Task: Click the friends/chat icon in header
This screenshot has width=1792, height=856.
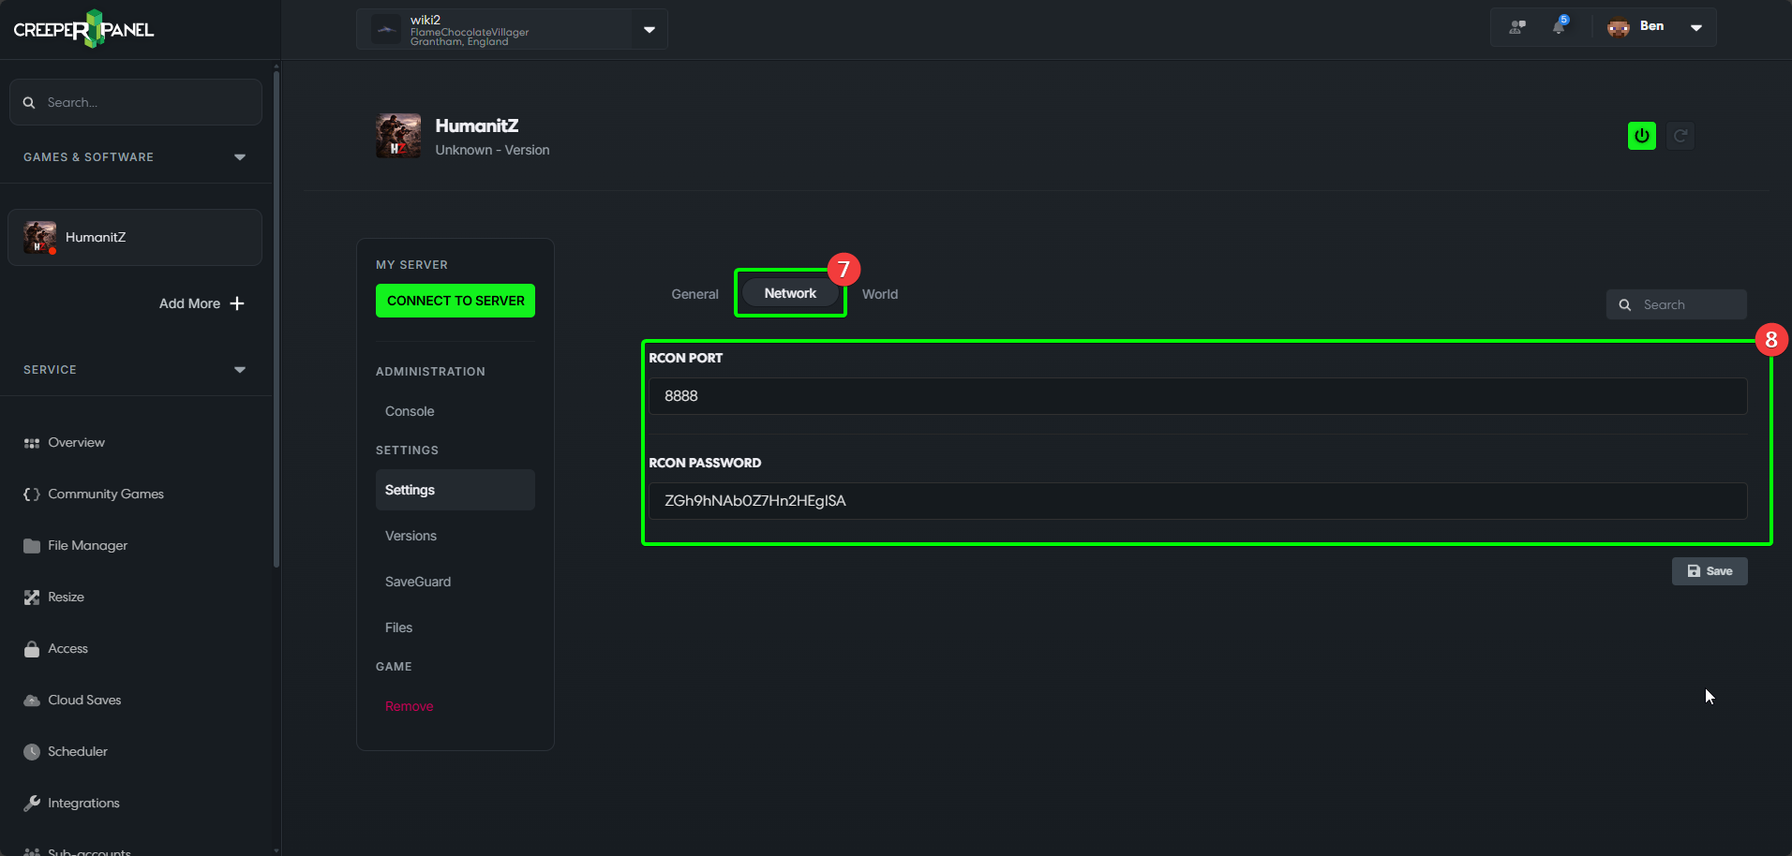Action: pos(1517,26)
